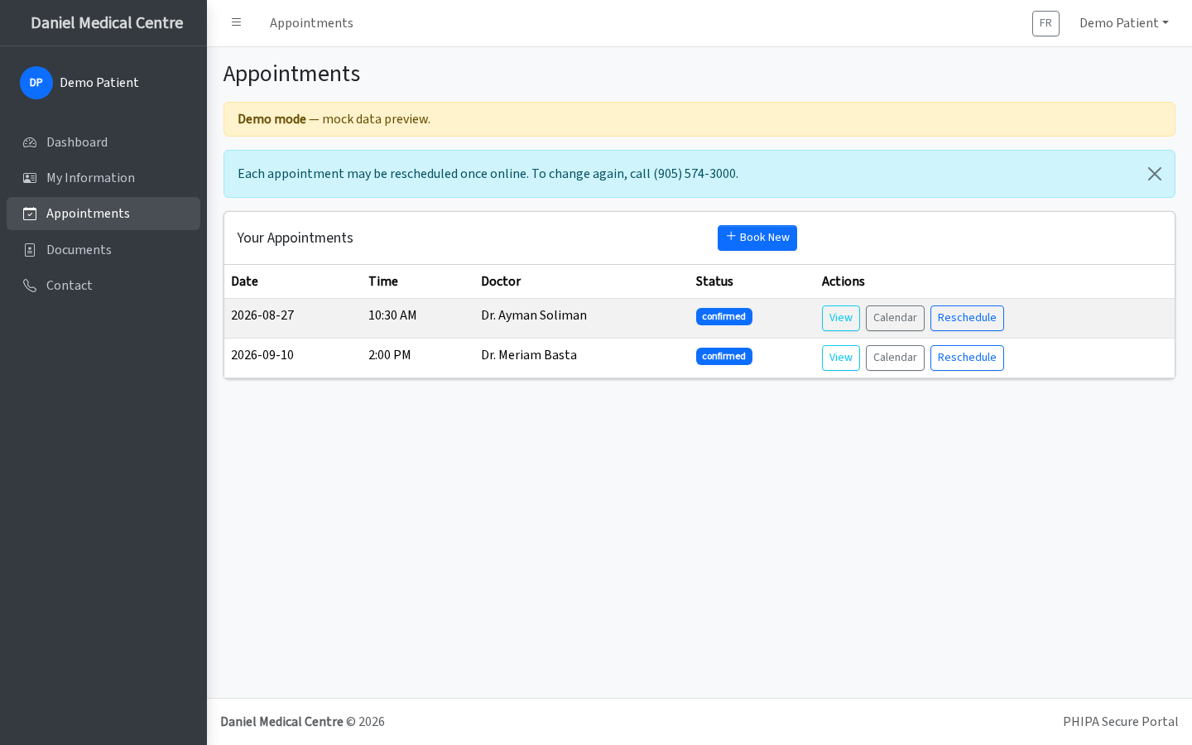Image resolution: width=1192 pixels, height=745 pixels.
Task: Open Documents from the sidebar
Action: (x=103, y=250)
